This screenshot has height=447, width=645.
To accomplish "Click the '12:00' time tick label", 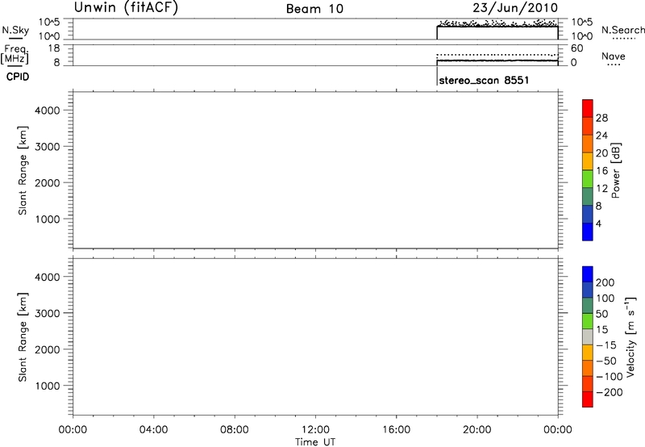I will [x=315, y=430].
